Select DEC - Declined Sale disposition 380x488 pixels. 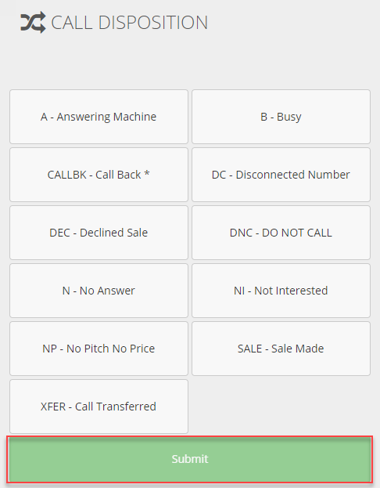[x=99, y=233]
